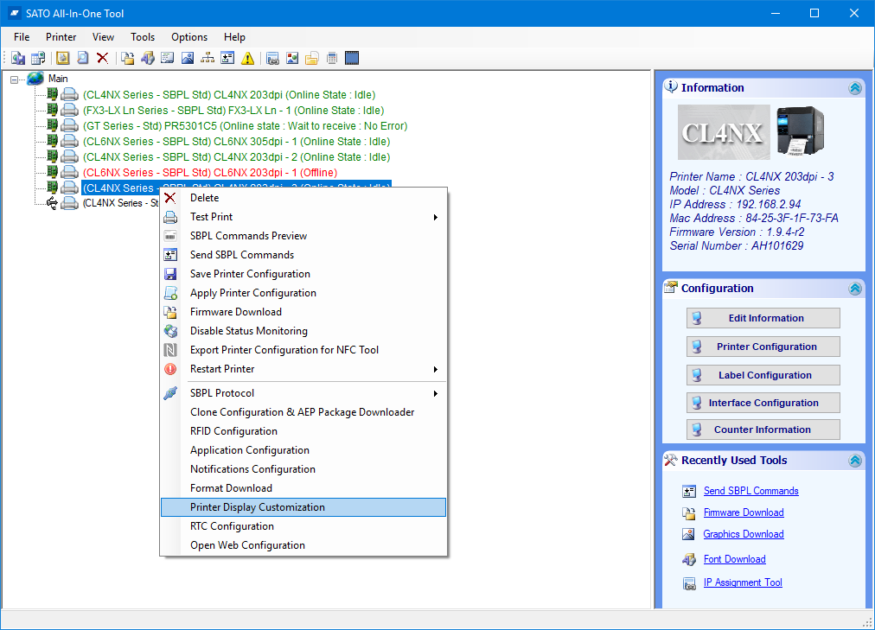Click the colored shapes picture toolbar icon
Screen dimensions: 875x630
[x=292, y=58]
